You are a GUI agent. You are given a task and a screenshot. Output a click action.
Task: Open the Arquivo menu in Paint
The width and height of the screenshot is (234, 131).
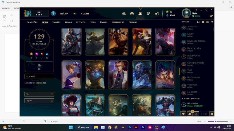point(6,8)
